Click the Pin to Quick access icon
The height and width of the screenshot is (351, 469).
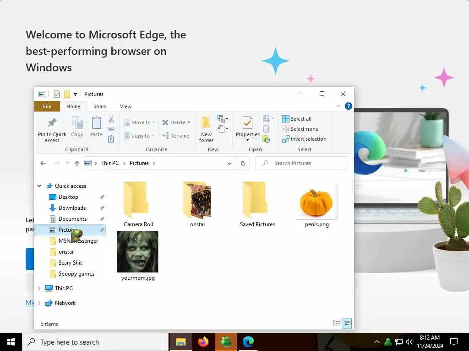coord(52,122)
